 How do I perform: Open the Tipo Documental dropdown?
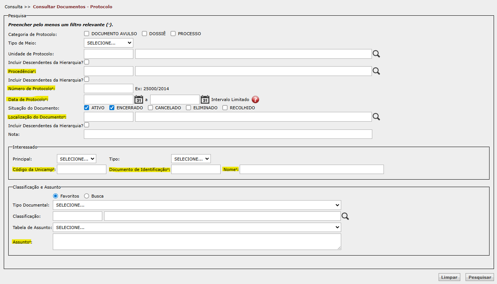click(x=197, y=205)
